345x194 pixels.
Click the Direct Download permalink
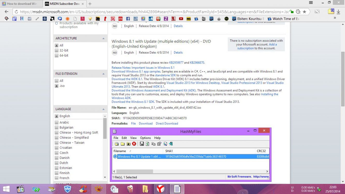[167, 123]
